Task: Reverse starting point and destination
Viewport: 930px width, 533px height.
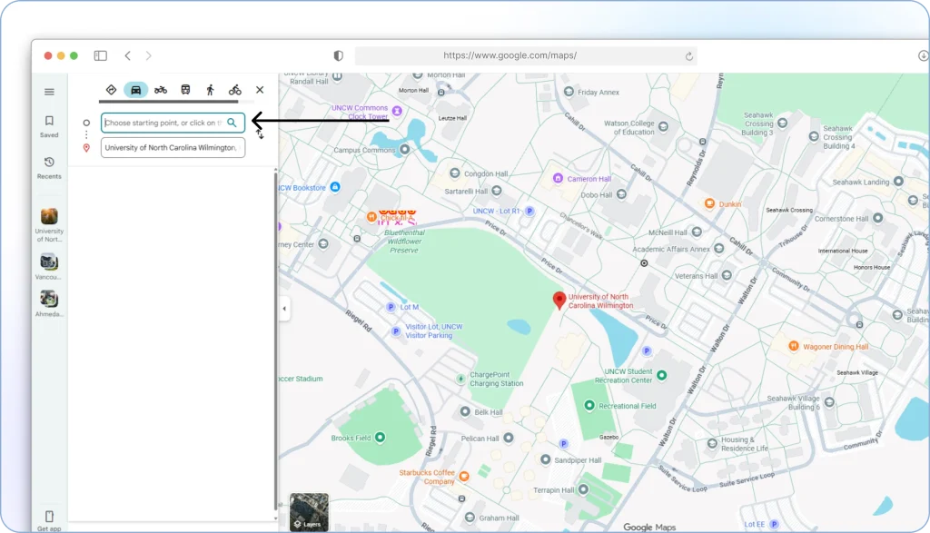Action: [260, 134]
